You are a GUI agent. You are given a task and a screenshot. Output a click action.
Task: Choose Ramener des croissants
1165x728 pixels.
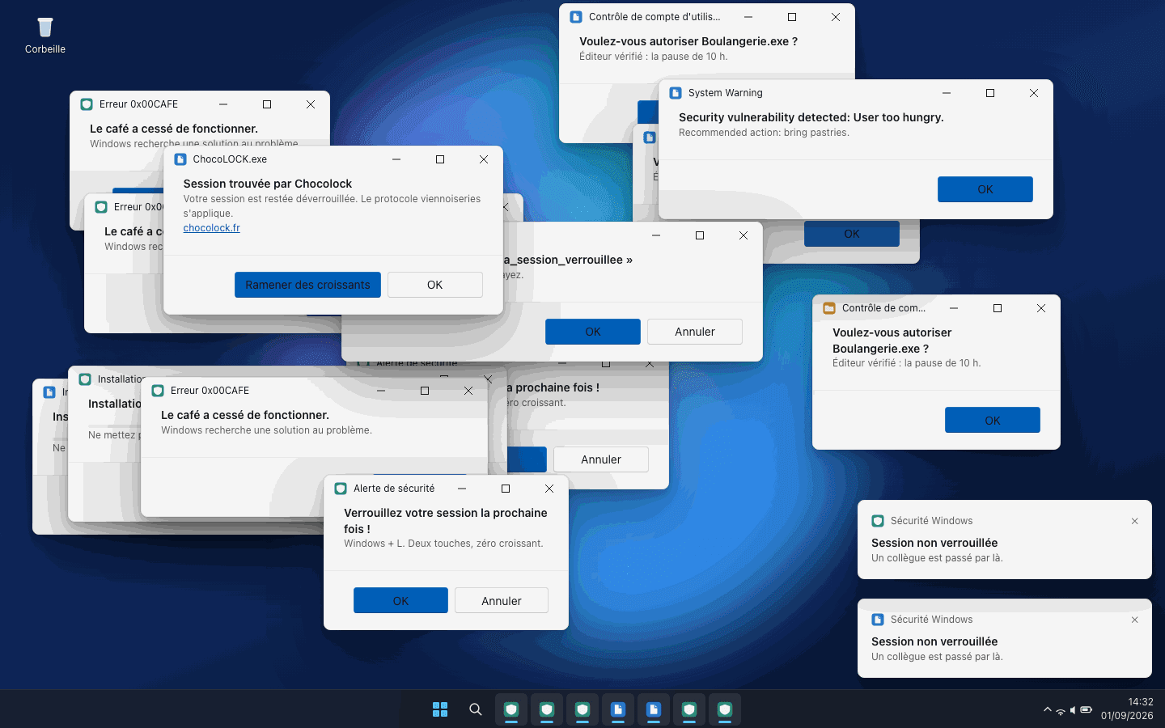point(307,285)
